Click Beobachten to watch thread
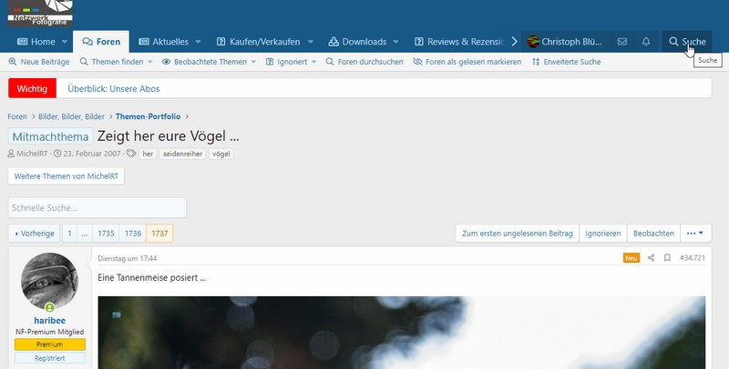This screenshot has width=729, height=369. click(x=653, y=234)
